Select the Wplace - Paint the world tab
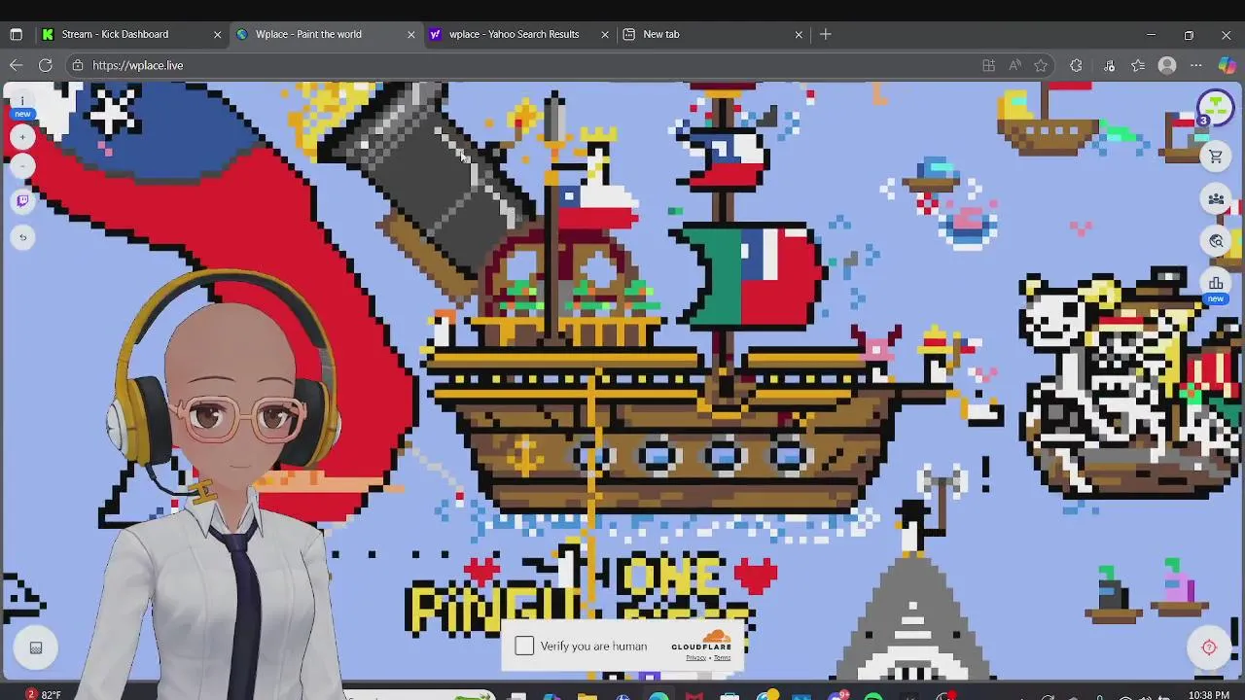Screen dimensions: 1245x700 click(x=326, y=34)
